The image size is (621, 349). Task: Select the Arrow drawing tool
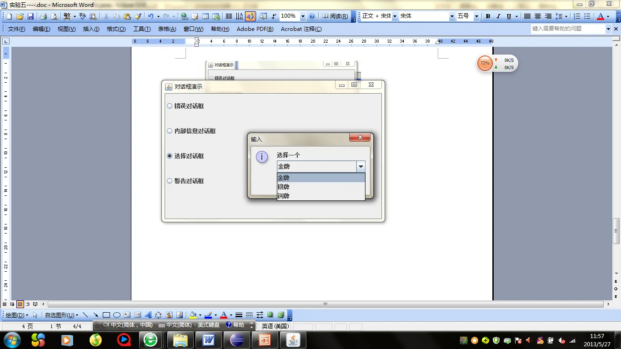click(95, 314)
